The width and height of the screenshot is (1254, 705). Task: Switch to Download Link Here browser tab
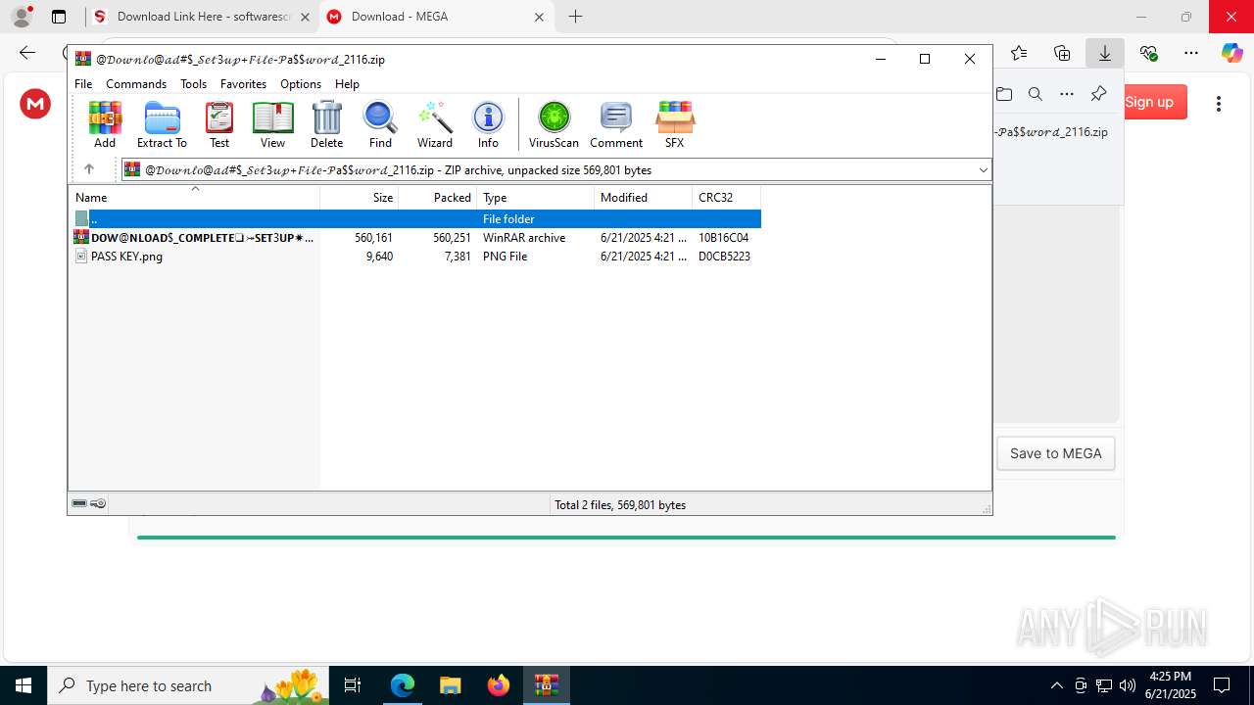201,17
